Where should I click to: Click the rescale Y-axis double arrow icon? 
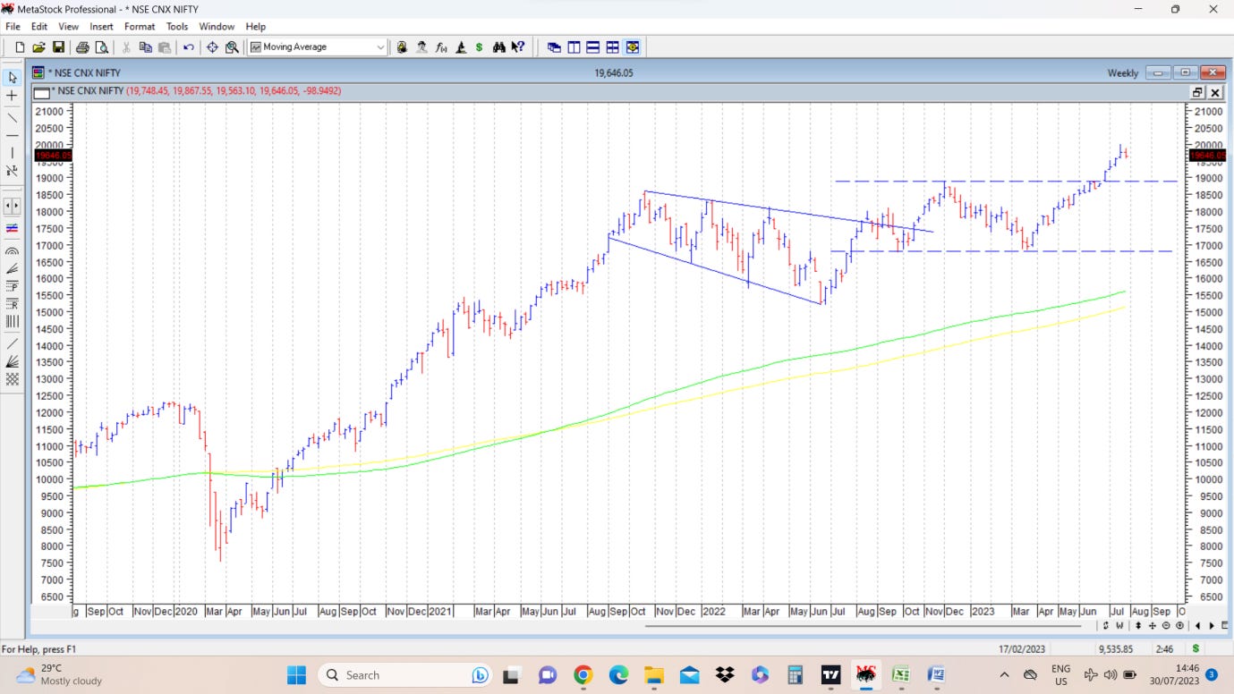pos(1138,626)
